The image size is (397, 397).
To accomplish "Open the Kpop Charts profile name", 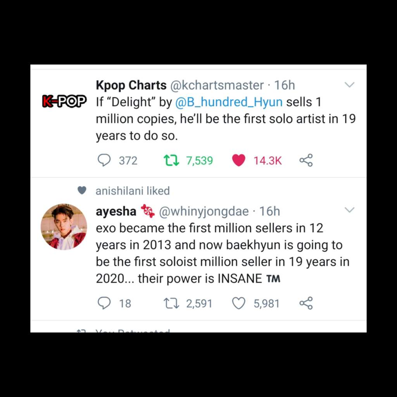I will click(131, 85).
